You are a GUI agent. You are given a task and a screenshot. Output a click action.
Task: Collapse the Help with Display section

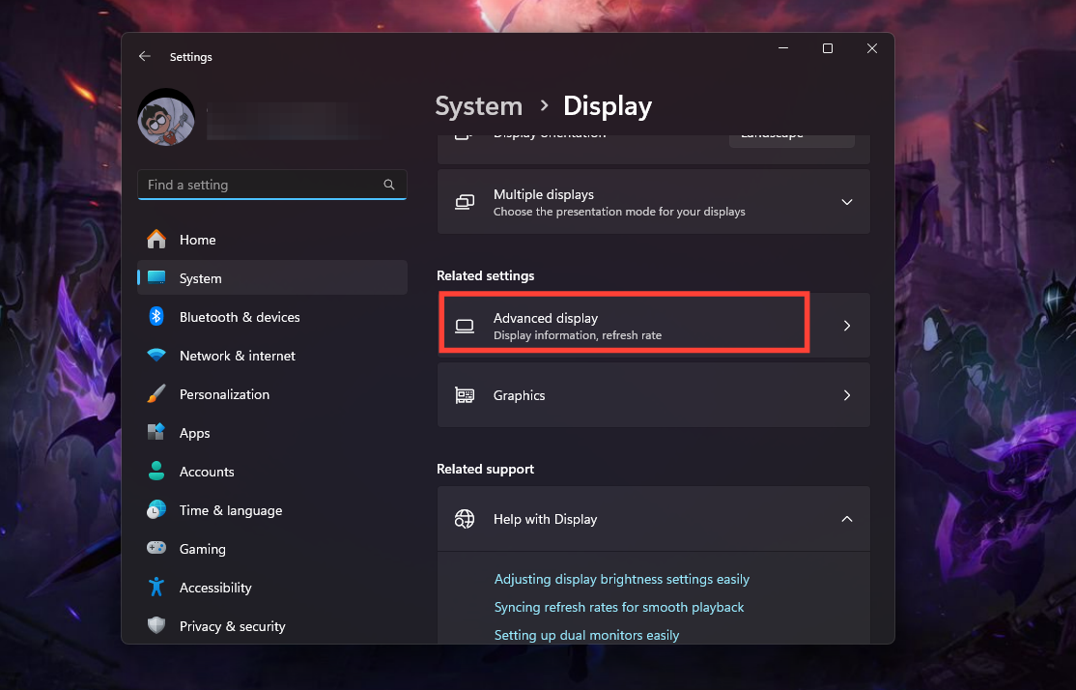tap(653, 519)
